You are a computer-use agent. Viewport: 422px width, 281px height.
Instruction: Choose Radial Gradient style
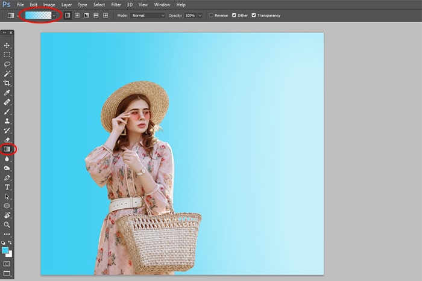77,15
